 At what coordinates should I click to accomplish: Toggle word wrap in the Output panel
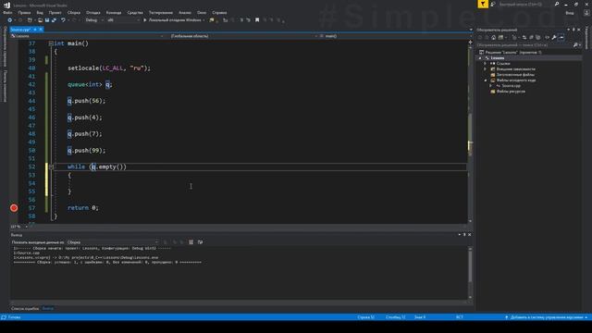coord(200,242)
